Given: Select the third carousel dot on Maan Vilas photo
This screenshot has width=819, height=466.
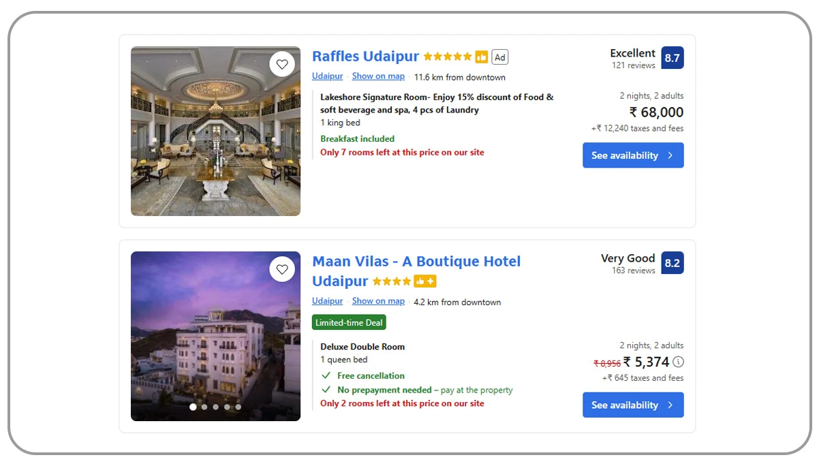Looking at the screenshot, I should pos(216,406).
